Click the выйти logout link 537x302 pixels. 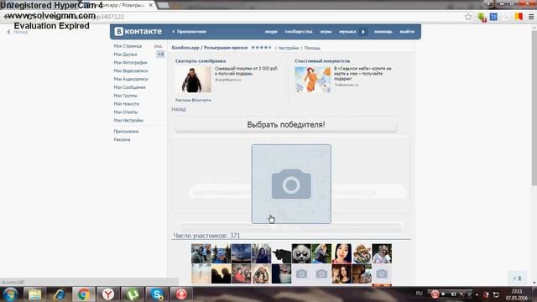point(407,32)
